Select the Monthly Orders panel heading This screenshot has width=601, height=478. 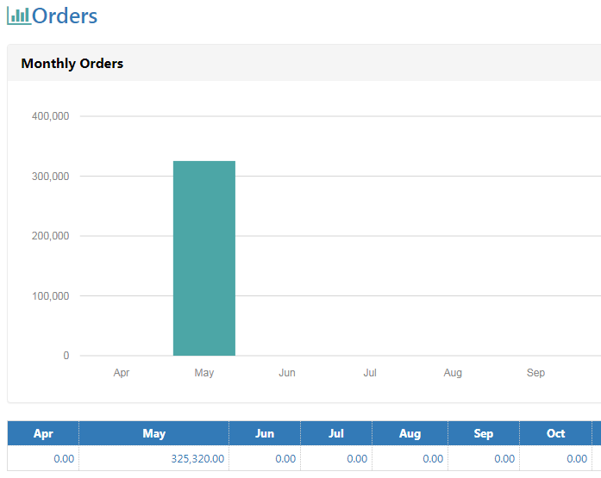click(72, 64)
